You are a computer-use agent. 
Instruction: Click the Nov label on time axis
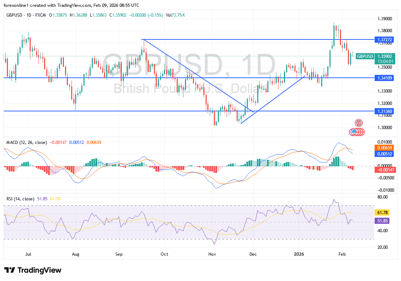pos(212,254)
